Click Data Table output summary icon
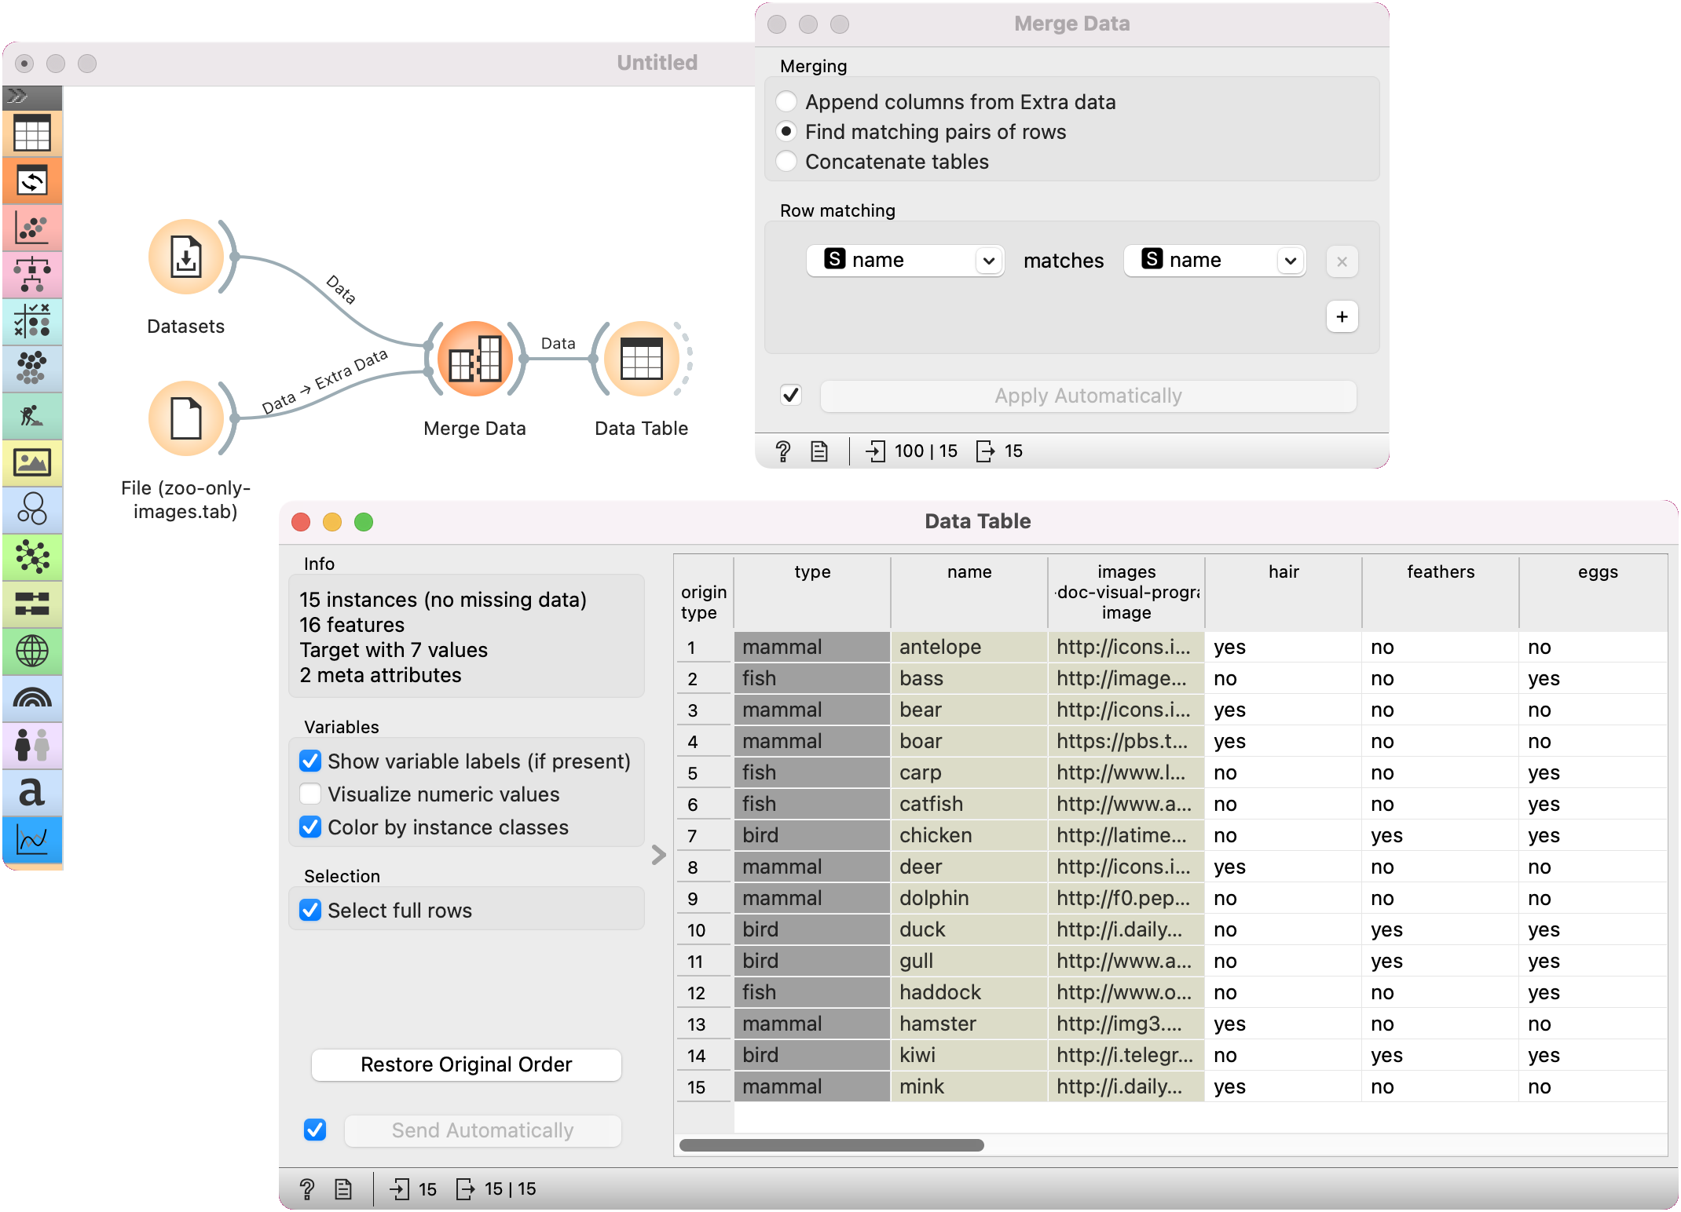Image resolution: width=1681 pixels, height=1212 pixels. pyautogui.click(x=466, y=1189)
